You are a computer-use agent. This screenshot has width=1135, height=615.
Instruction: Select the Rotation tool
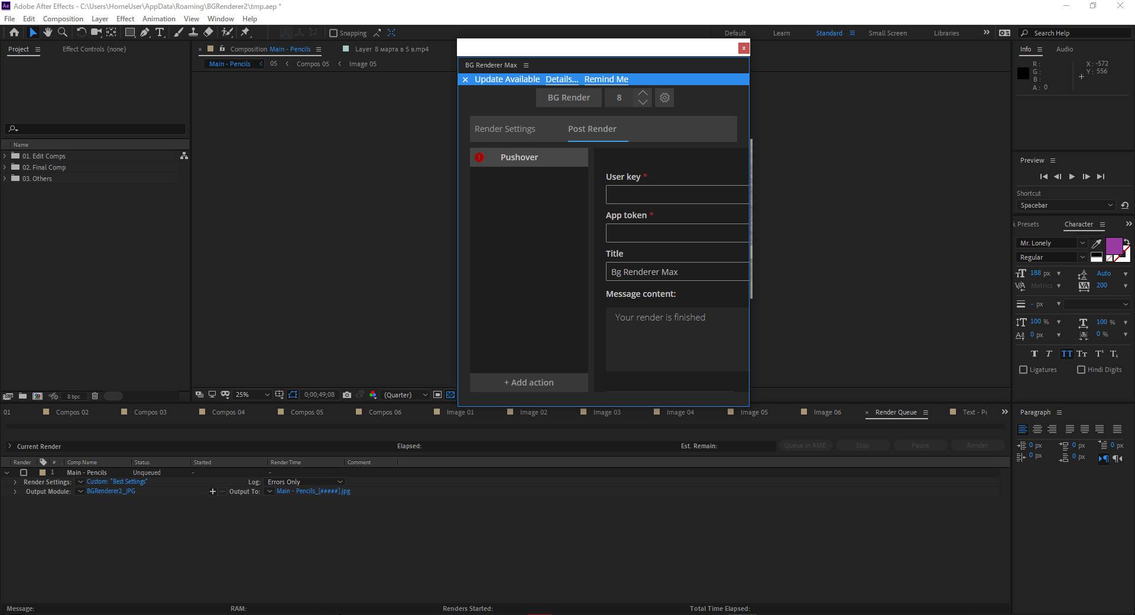pos(81,33)
